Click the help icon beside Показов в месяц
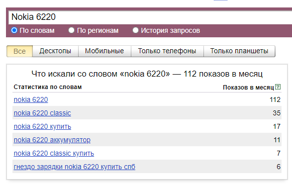292x188 pixels. (278, 87)
